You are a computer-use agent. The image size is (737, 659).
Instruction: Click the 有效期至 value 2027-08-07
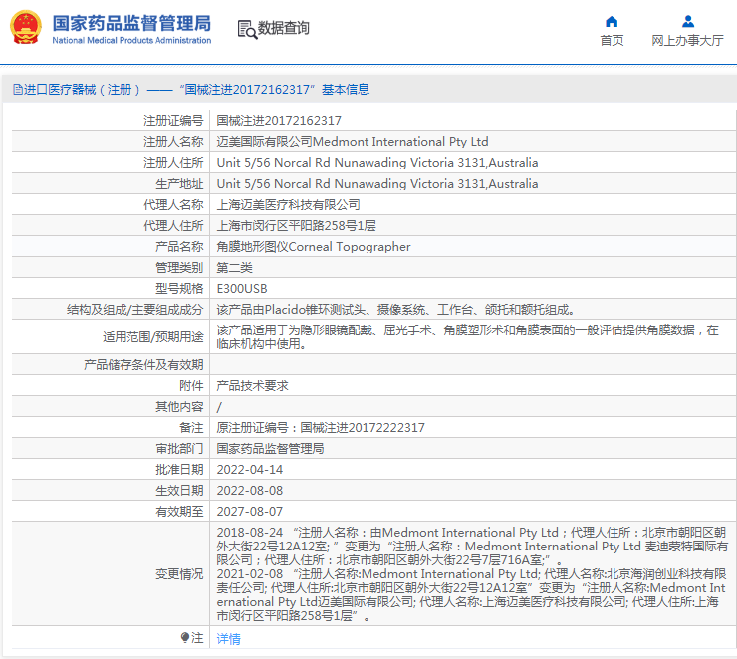tap(250, 511)
